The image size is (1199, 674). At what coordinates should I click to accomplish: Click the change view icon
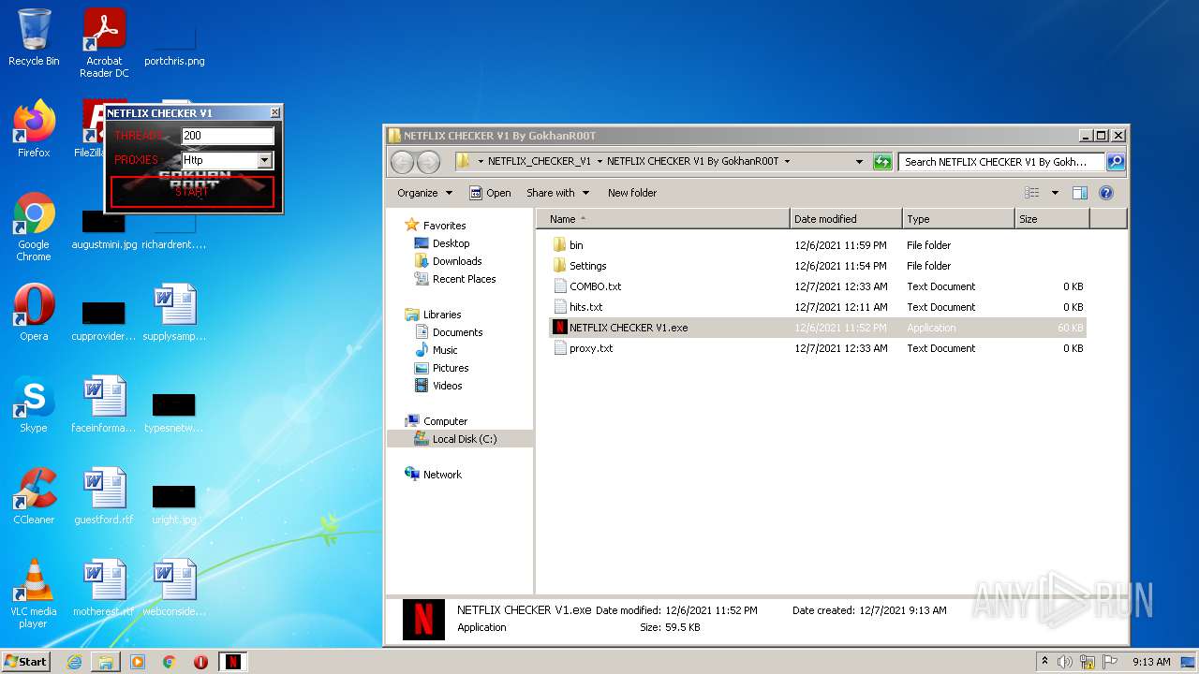click(1032, 193)
